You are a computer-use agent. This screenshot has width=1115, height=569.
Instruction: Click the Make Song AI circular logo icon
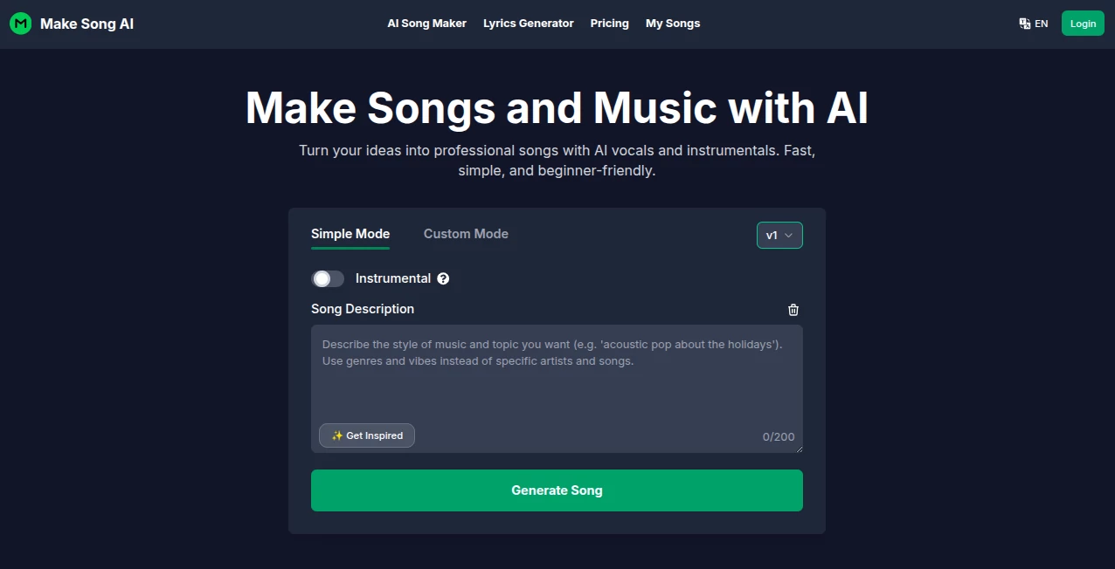(x=20, y=23)
